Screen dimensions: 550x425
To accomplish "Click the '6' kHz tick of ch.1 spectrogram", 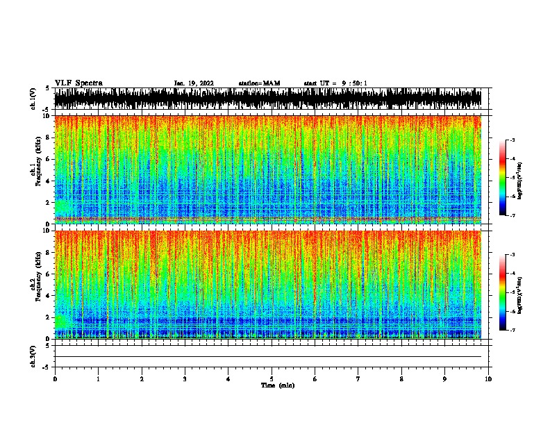I will click(x=48, y=159).
